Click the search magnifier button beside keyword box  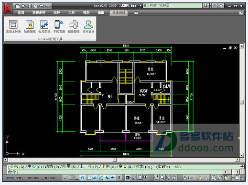(205, 6)
